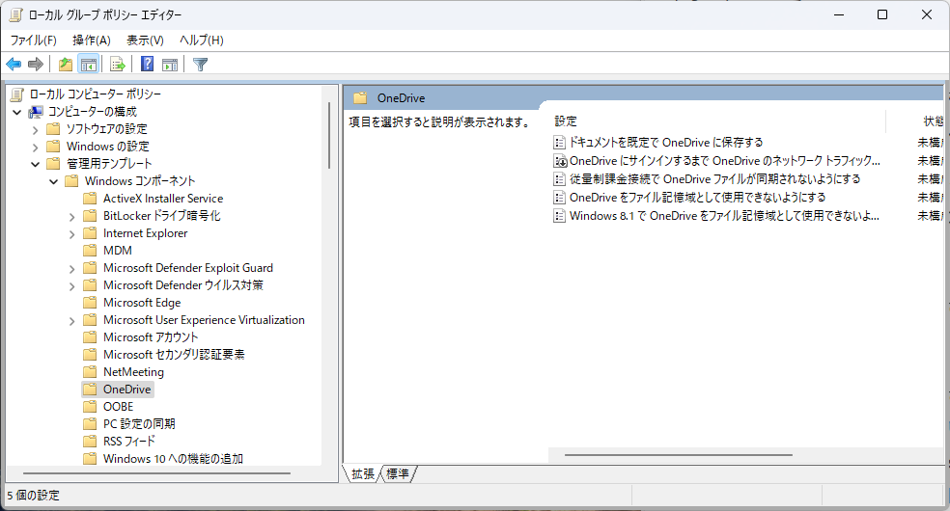Screen dimensions: 950x511
Task: Expand Microsoft User Experience Virtualization node
Action: click(x=72, y=320)
